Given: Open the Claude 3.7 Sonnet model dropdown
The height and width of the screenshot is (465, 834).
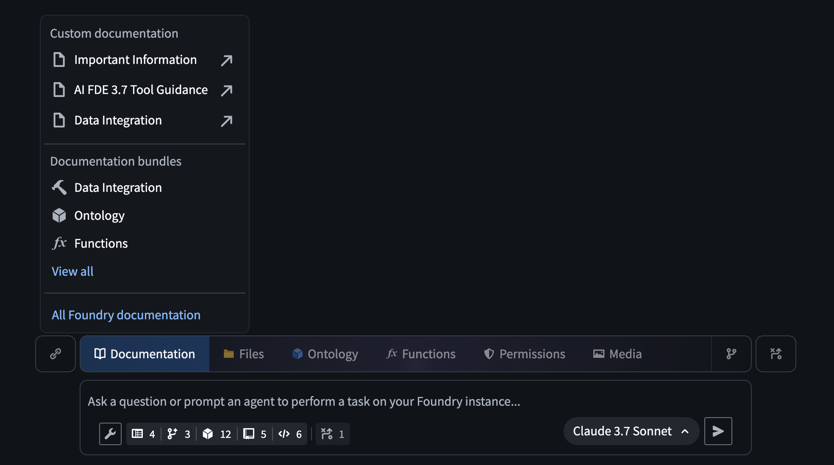Looking at the screenshot, I should coord(631,431).
